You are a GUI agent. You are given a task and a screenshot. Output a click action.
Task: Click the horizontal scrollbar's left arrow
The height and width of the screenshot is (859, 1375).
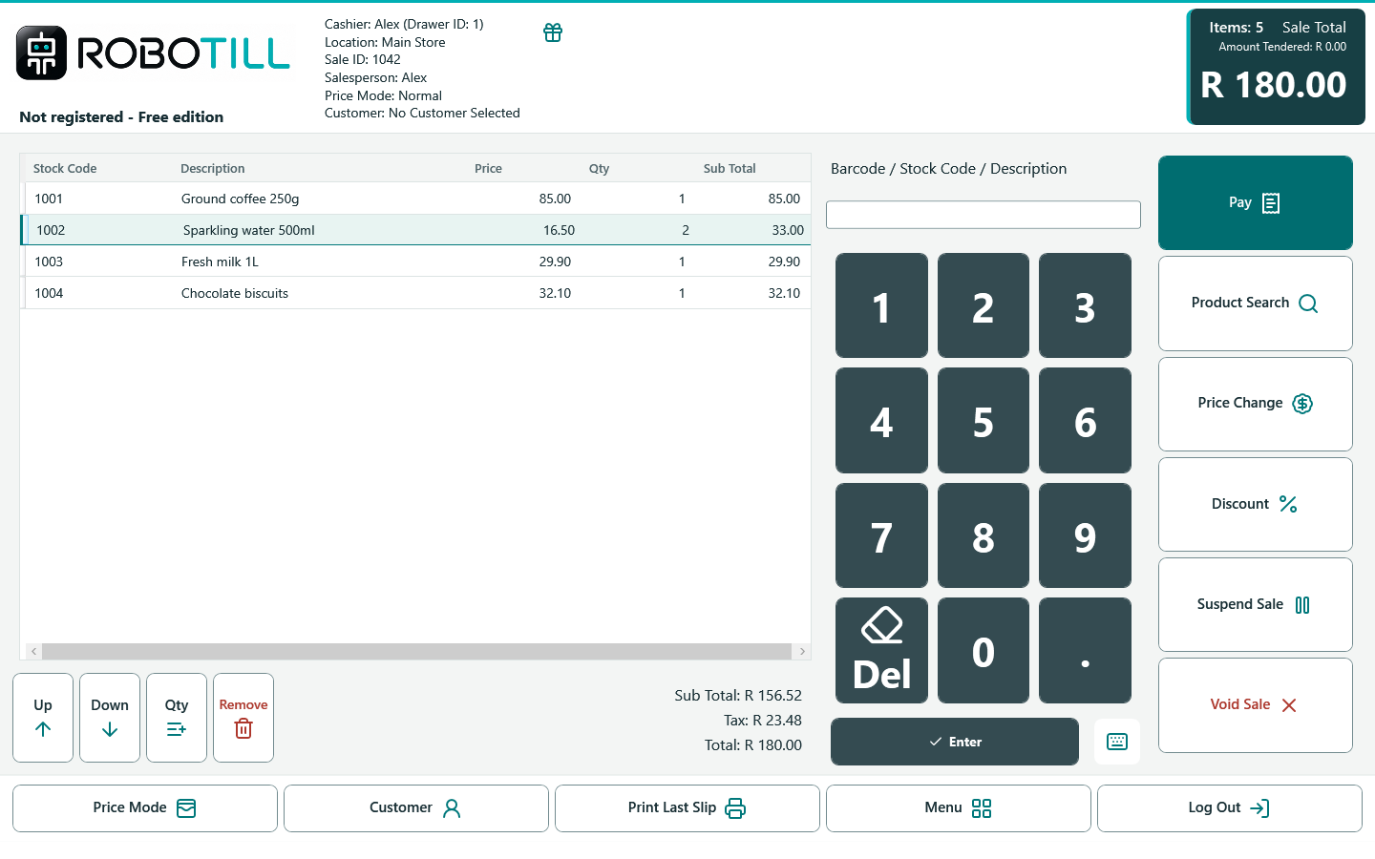[x=33, y=651]
